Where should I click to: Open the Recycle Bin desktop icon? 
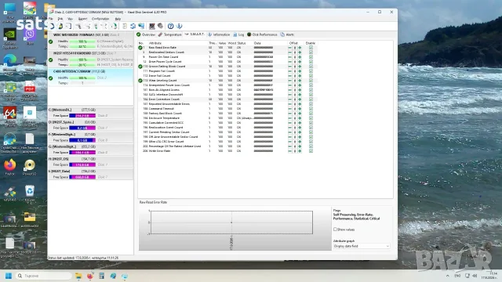pyautogui.click(x=30, y=193)
